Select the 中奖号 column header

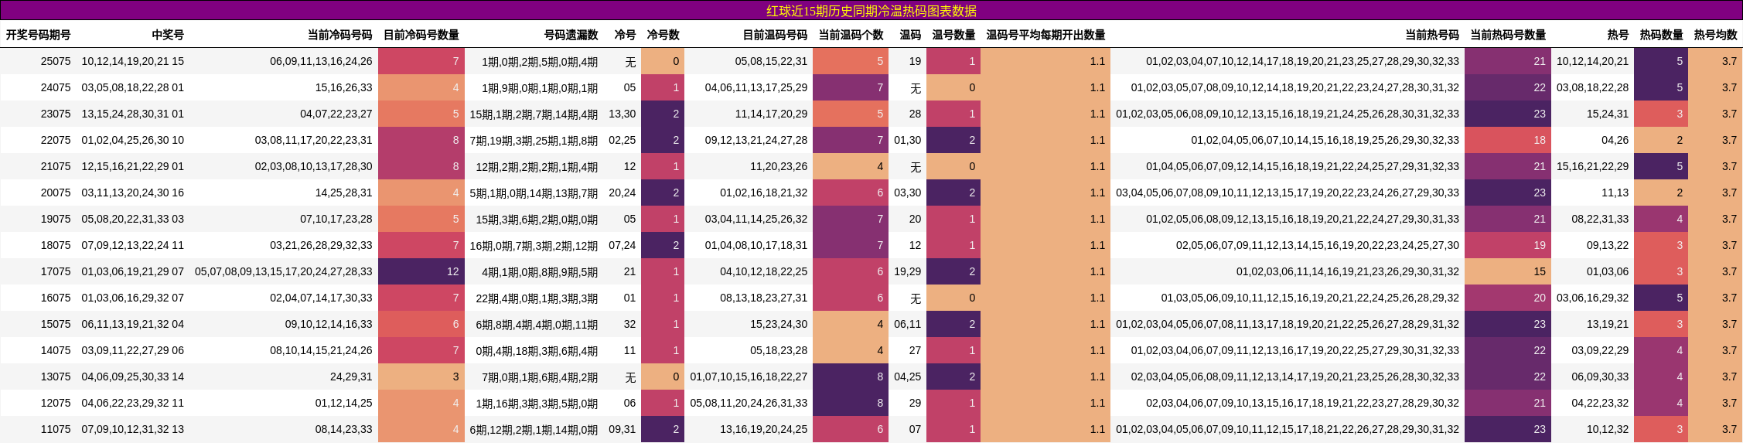pos(168,35)
